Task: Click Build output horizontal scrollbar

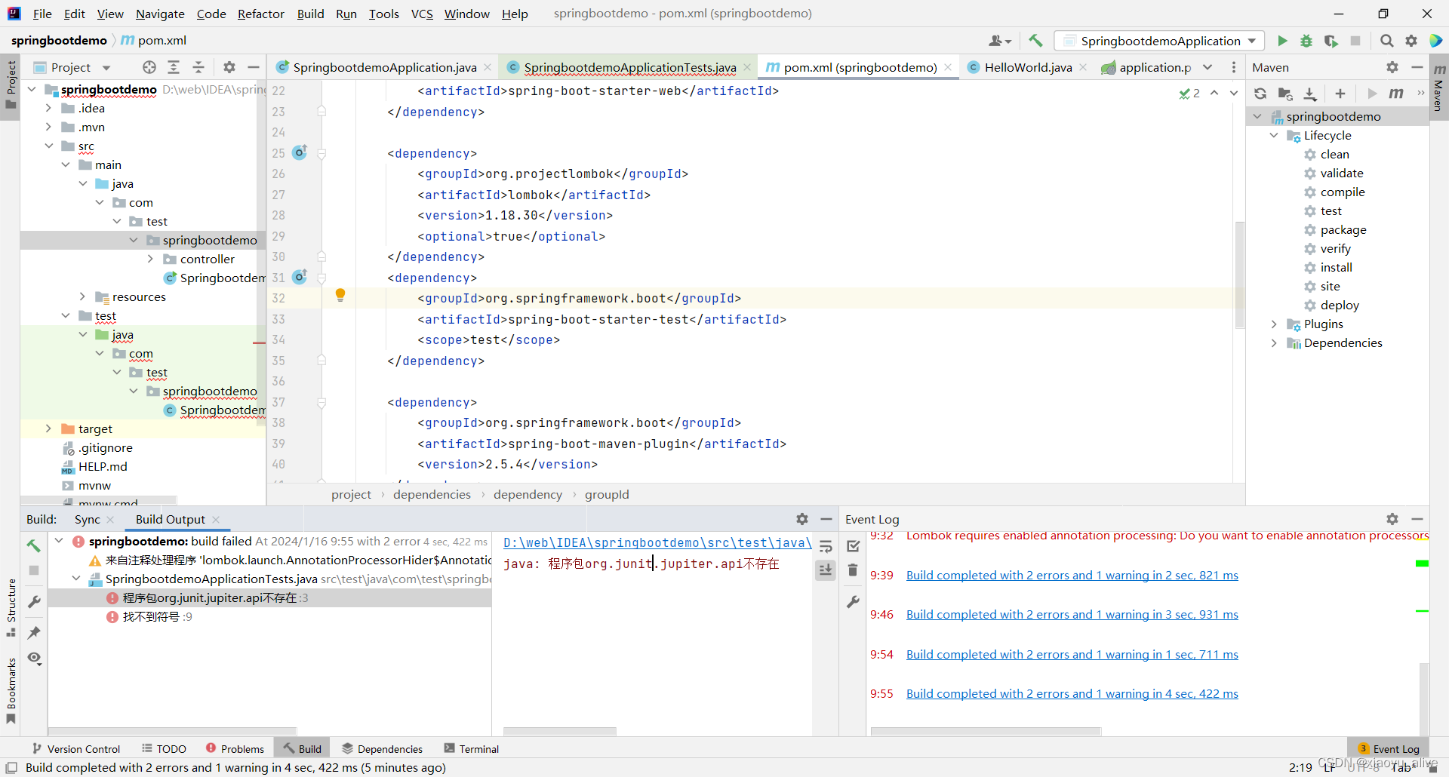Action: coord(559,731)
